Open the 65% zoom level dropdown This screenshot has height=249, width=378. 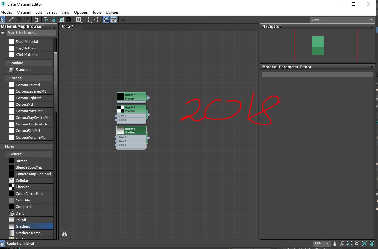pos(322,244)
